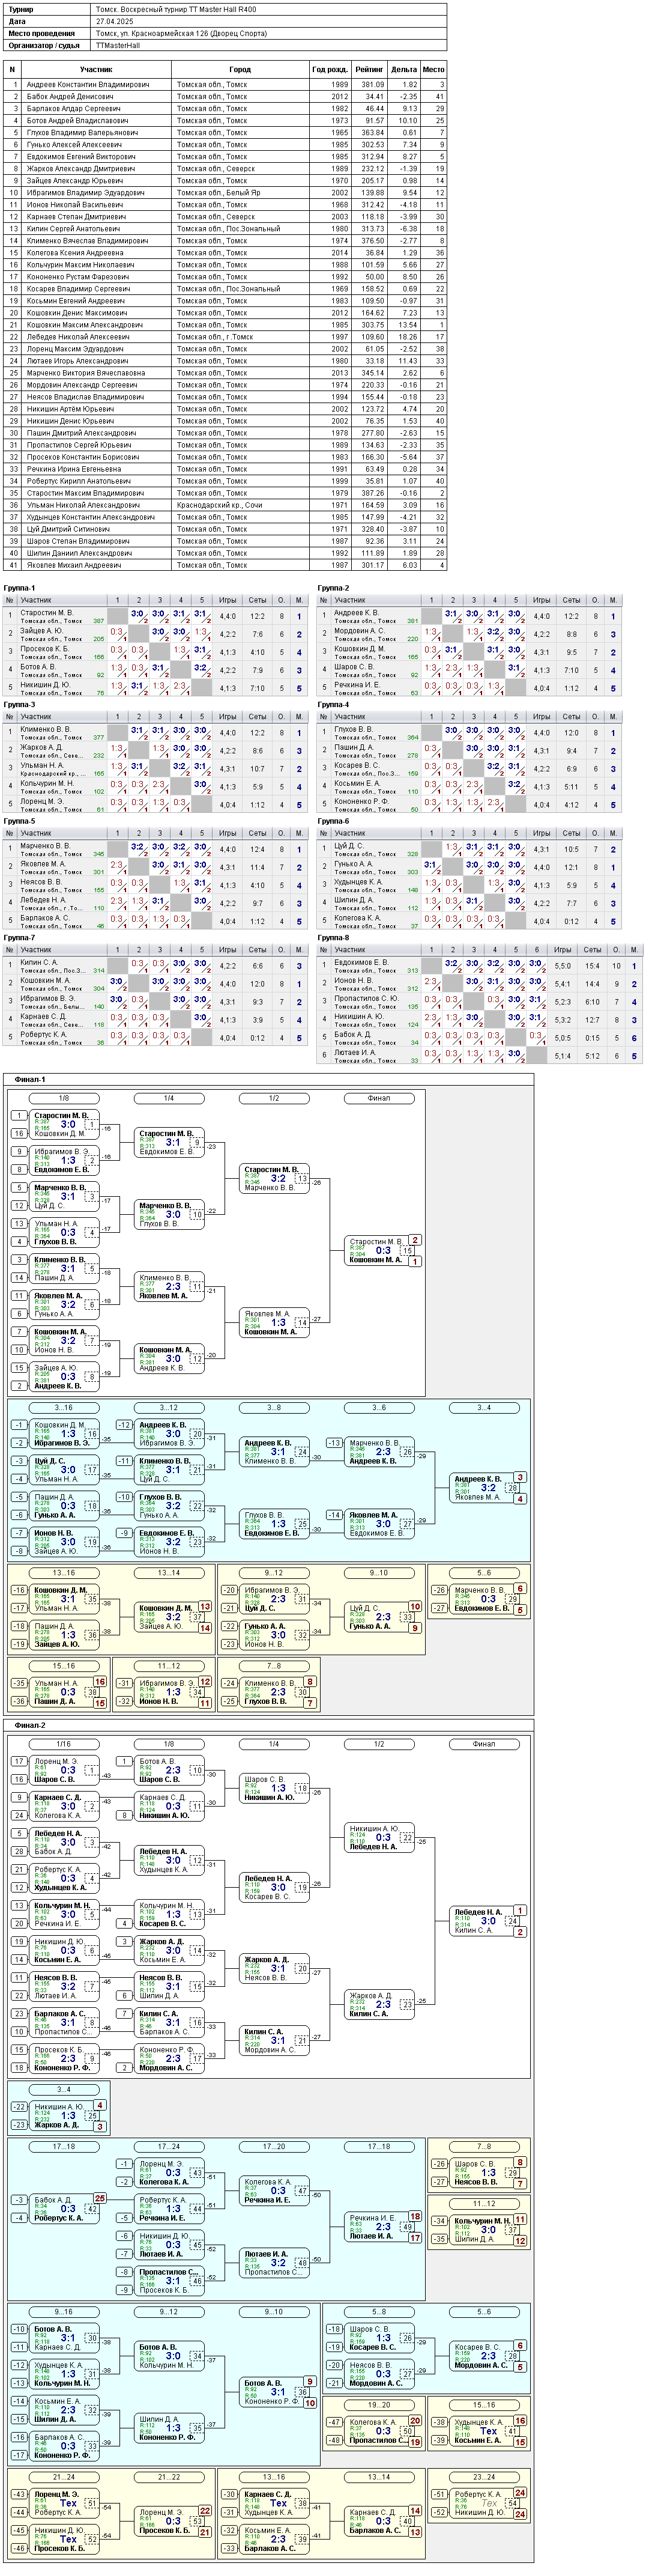Screen dimensions: 649x2566
Task: Click city cell 'Томская обл., Белый Яр'
Action: coord(218,192)
